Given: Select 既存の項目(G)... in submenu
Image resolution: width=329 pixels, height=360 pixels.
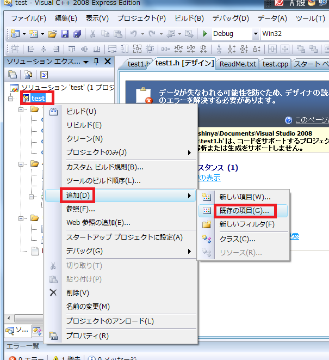Looking at the screenshot, I should pyautogui.click(x=244, y=210).
